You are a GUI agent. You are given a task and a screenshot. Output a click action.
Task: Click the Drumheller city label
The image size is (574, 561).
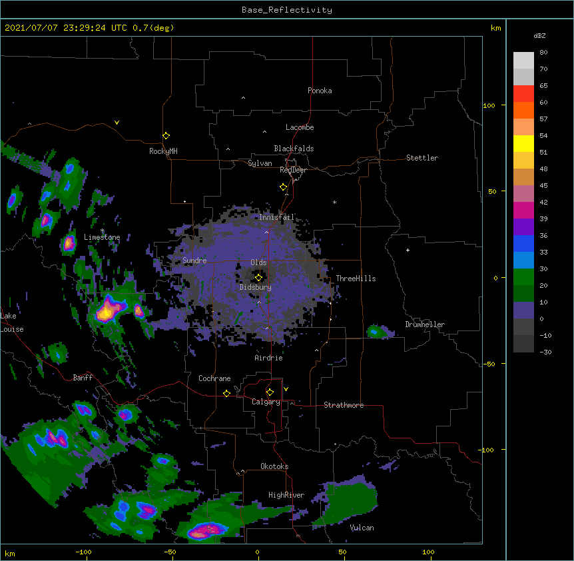[x=425, y=324]
